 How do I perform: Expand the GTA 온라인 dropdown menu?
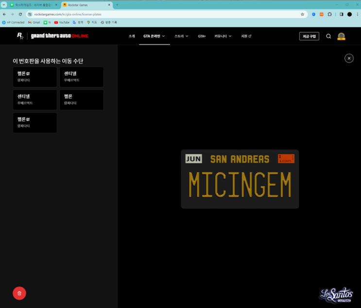154,36
